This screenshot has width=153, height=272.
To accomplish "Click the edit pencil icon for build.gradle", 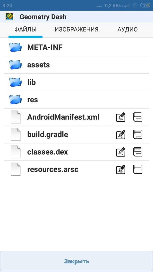I will coord(121,134).
